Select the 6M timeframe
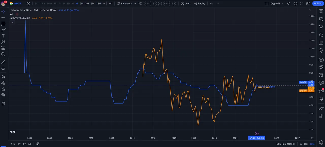 click(x=92, y=4)
